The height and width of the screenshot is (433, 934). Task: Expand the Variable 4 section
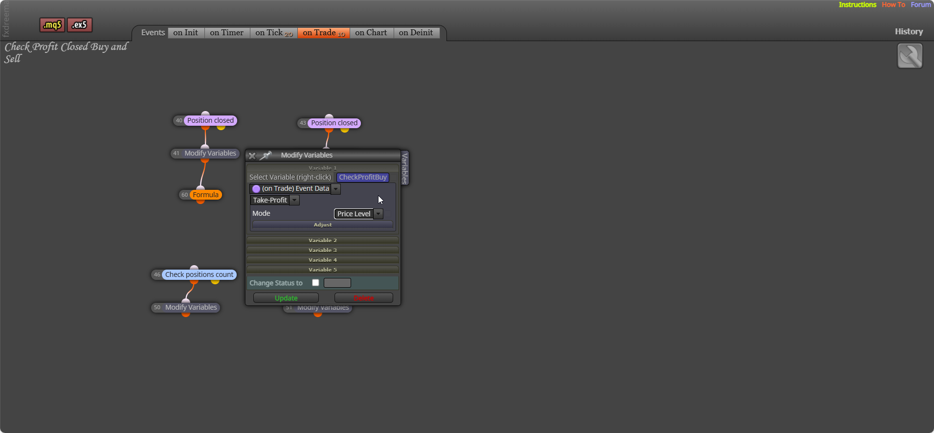(x=323, y=260)
